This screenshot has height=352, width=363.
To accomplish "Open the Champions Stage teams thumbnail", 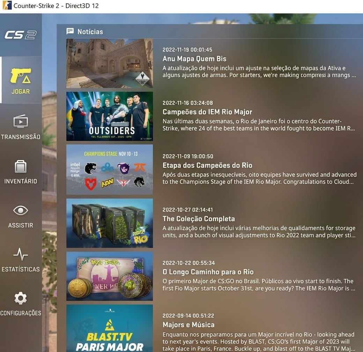I will [110, 169].
